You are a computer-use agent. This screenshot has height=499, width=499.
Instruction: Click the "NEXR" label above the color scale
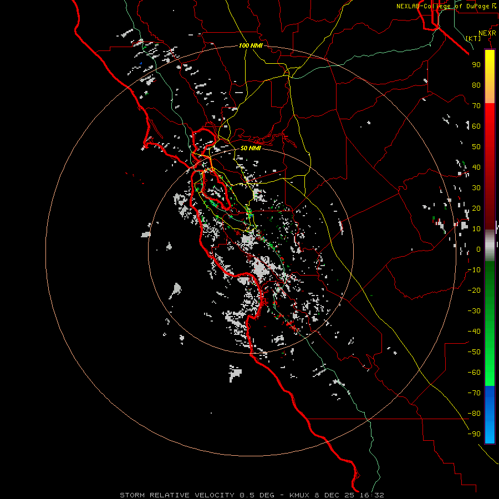[x=487, y=33]
